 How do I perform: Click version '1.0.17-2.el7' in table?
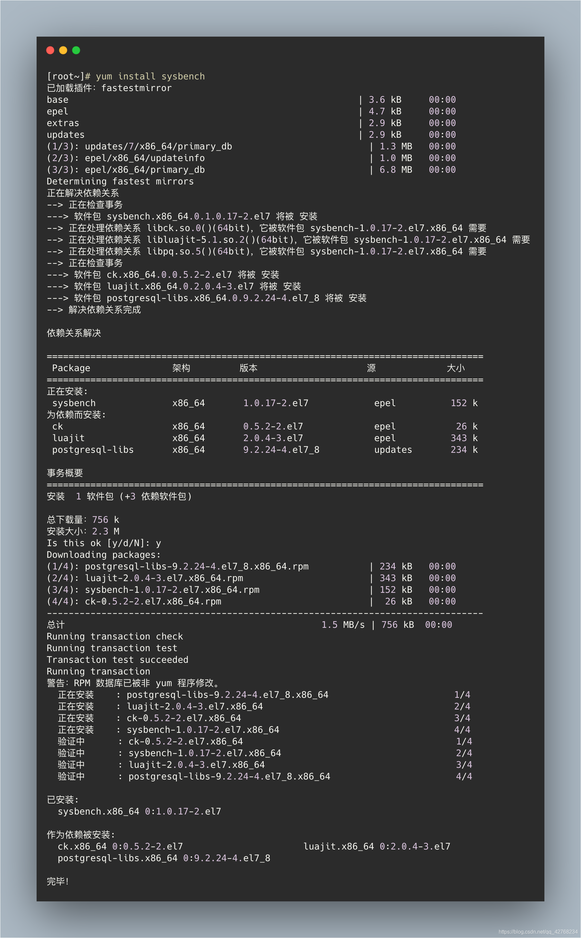tap(276, 403)
